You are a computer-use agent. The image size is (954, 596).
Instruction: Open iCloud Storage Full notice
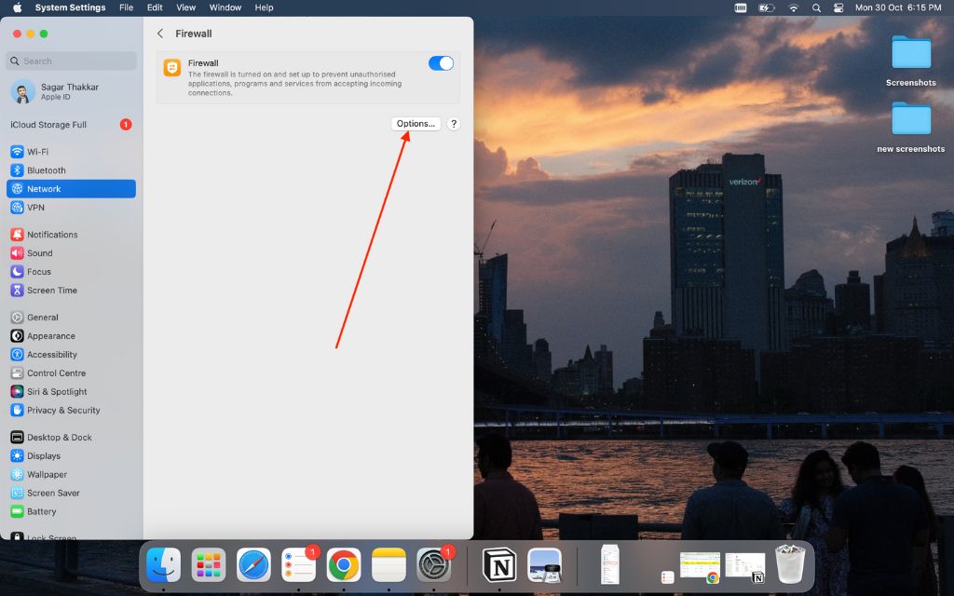point(48,125)
